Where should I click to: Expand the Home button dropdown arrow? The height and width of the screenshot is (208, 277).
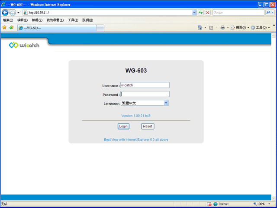205,28
